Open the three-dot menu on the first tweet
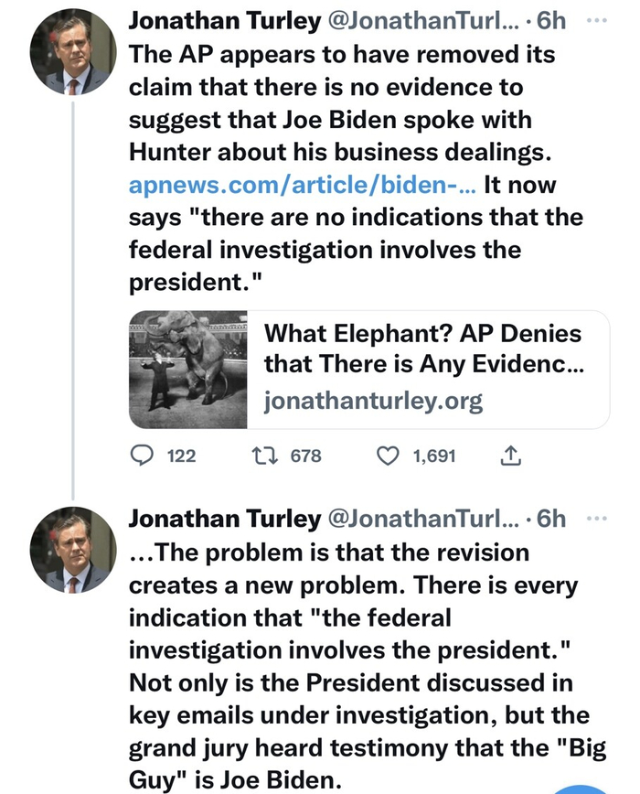The image size is (640, 794). 595,20
